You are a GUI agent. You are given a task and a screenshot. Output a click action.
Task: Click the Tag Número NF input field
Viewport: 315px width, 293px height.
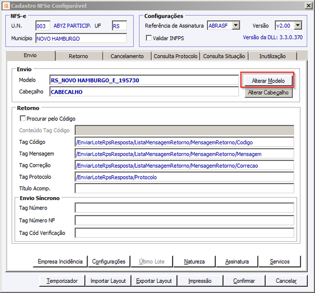(x=184, y=220)
